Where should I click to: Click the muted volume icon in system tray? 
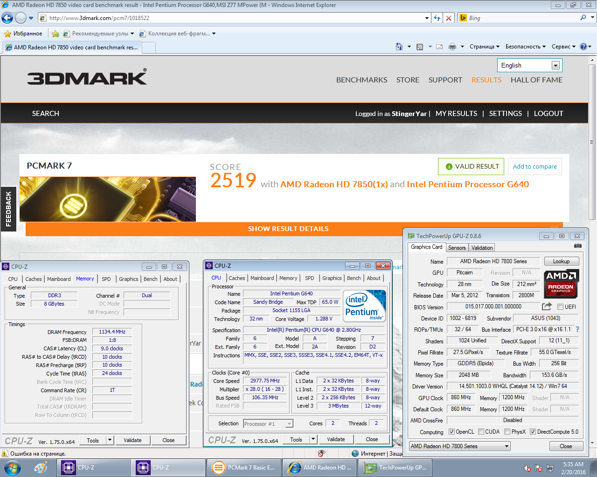pos(528,468)
